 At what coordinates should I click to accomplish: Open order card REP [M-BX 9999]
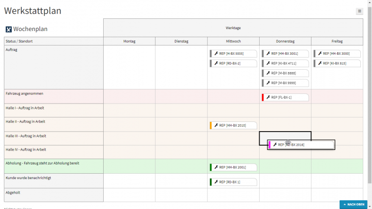(x=285, y=83)
